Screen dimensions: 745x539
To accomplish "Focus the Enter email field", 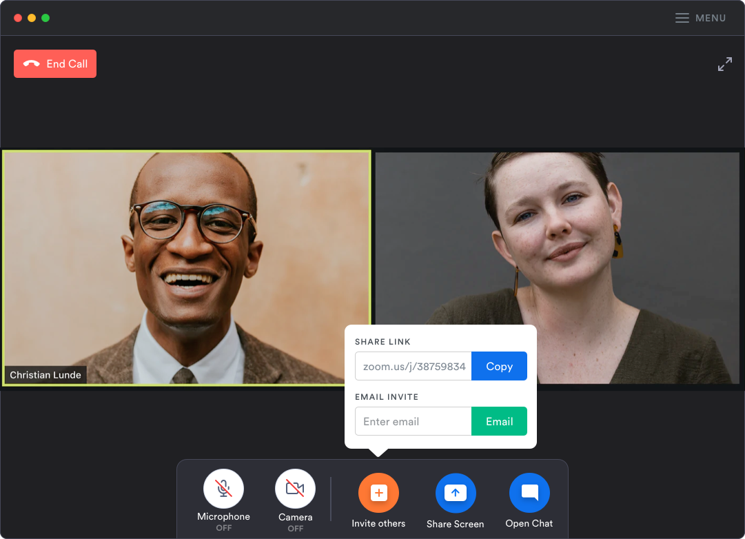I will tap(414, 421).
